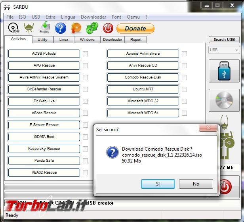Screen dimensions: 244x222
Task: Switch to the Downloader tab
Action: pyautogui.click(x=112, y=40)
